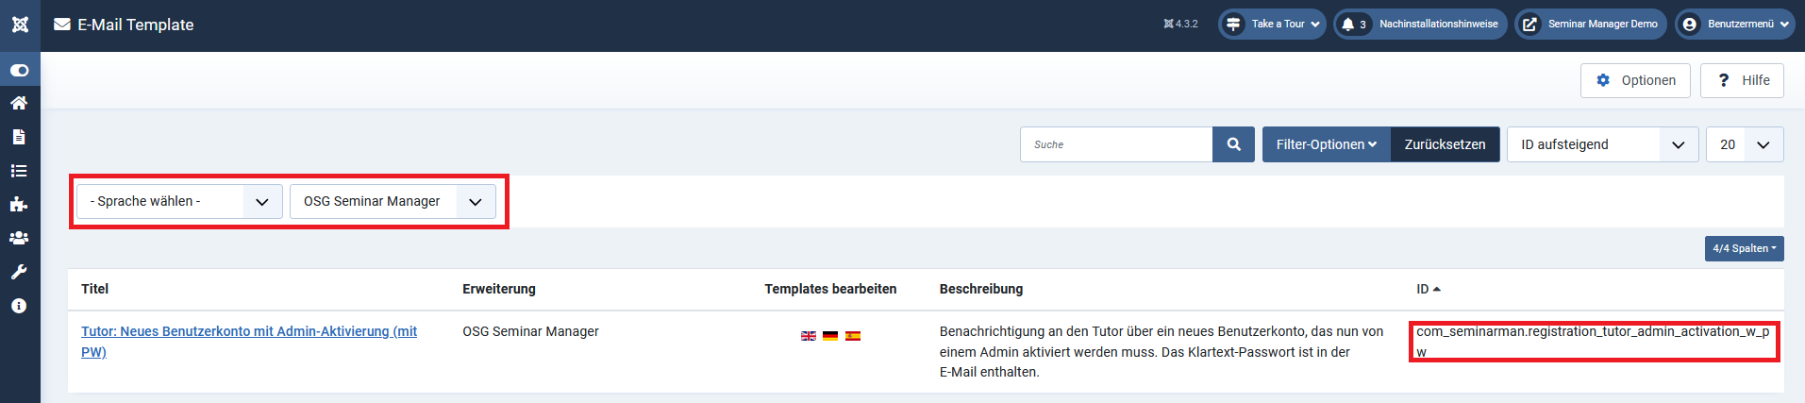This screenshot has width=1805, height=403.
Task: Click the Zurücksetzen button
Action: pyautogui.click(x=1445, y=144)
